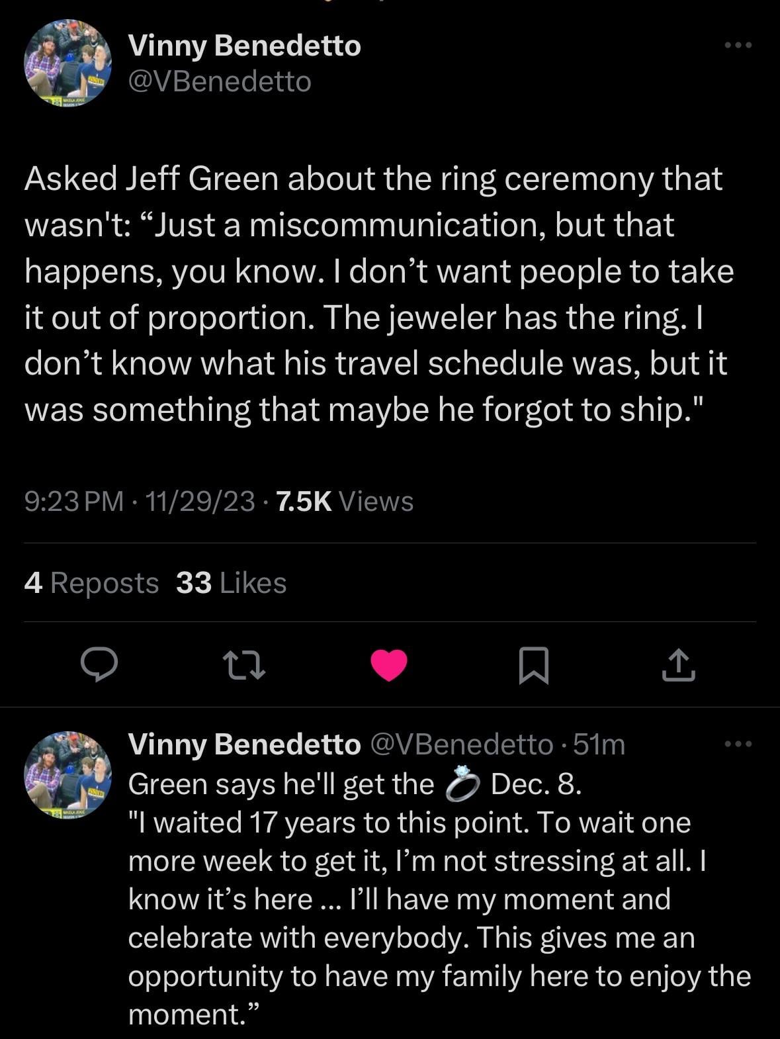Tap the share upload icon
The height and width of the screenshot is (1039, 780).
(x=678, y=665)
